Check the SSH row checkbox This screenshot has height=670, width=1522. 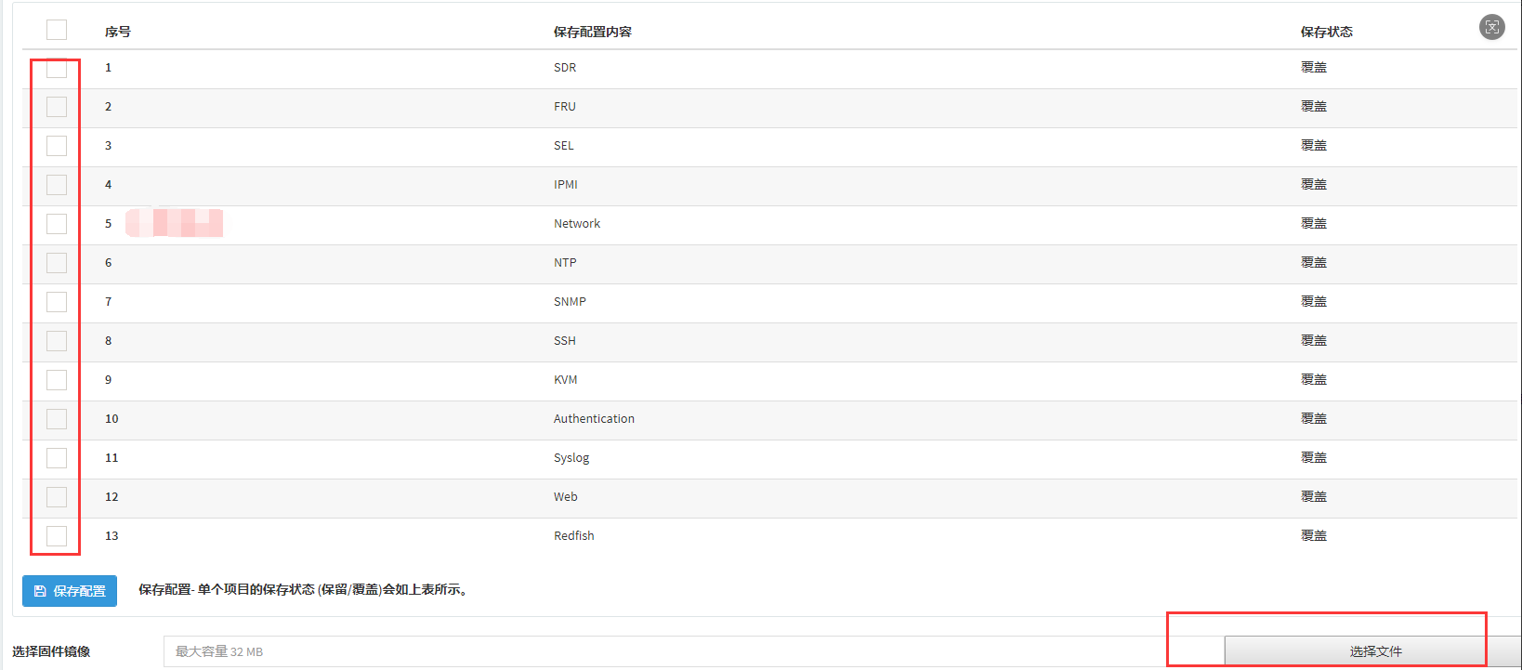(x=57, y=341)
